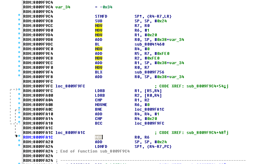Jump to loc_8009F9FC from BCC operand
Image resolution: width=262 pixels, height=164 pixels.
(x=149, y=123)
